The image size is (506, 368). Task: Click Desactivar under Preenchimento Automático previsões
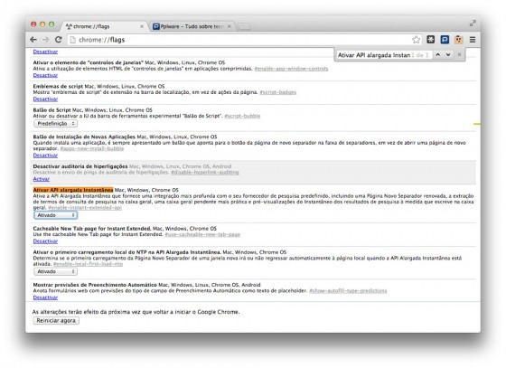(45, 297)
